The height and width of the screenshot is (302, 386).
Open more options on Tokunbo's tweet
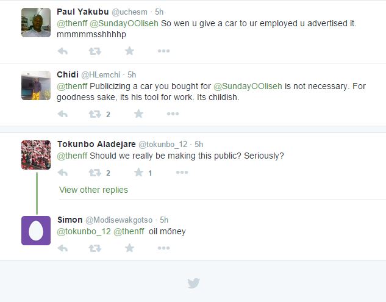tap(182, 173)
